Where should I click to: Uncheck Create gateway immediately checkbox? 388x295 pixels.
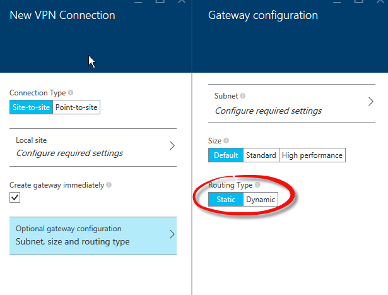15,198
